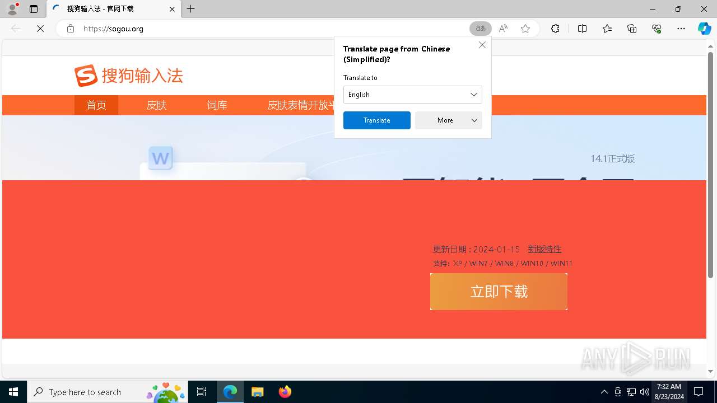The width and height of the screenshot is (717, 403).
Task: Click the vertical scrollbar thumb
Action: click(711, 165)
